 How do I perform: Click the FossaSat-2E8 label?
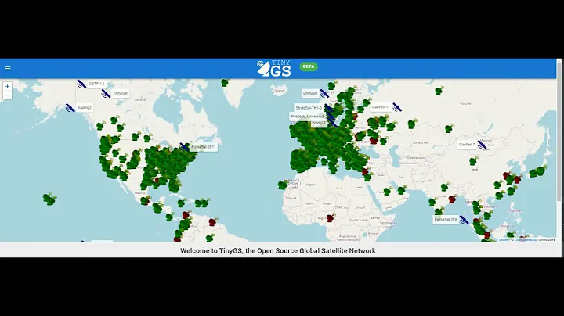[446, 220]
